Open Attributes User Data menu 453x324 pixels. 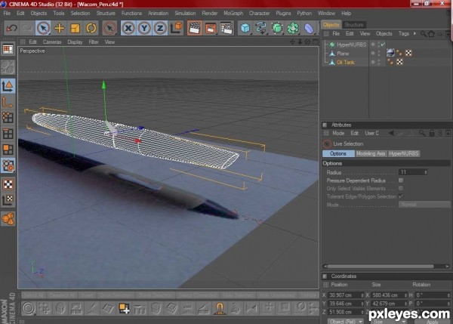tap(371, 133)
